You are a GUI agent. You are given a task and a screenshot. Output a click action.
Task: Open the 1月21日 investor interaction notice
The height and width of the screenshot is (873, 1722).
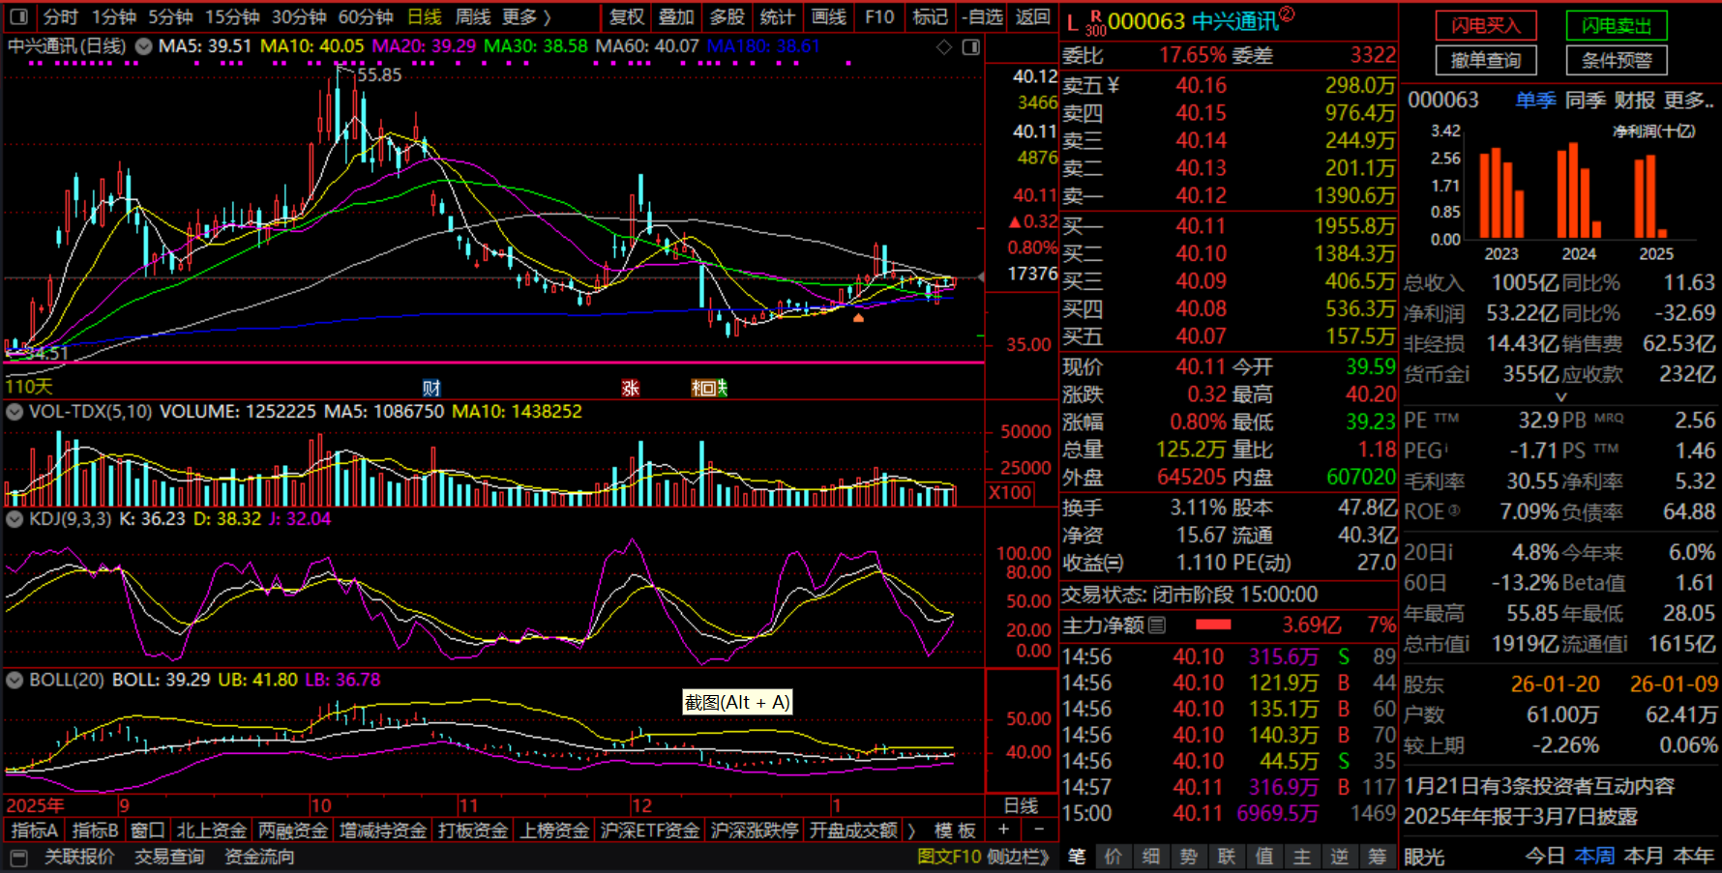(1539, 786)
